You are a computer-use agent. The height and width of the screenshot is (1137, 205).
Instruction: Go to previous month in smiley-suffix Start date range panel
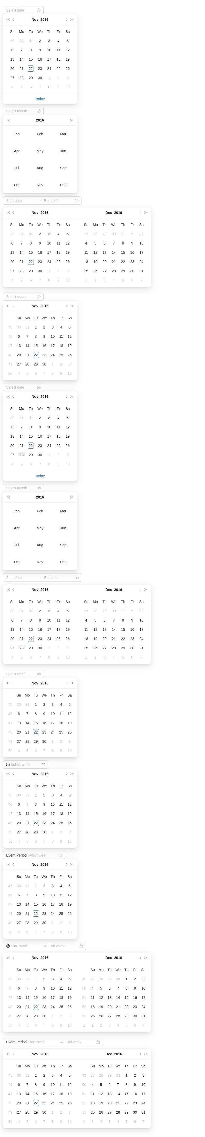coord(13,212)
